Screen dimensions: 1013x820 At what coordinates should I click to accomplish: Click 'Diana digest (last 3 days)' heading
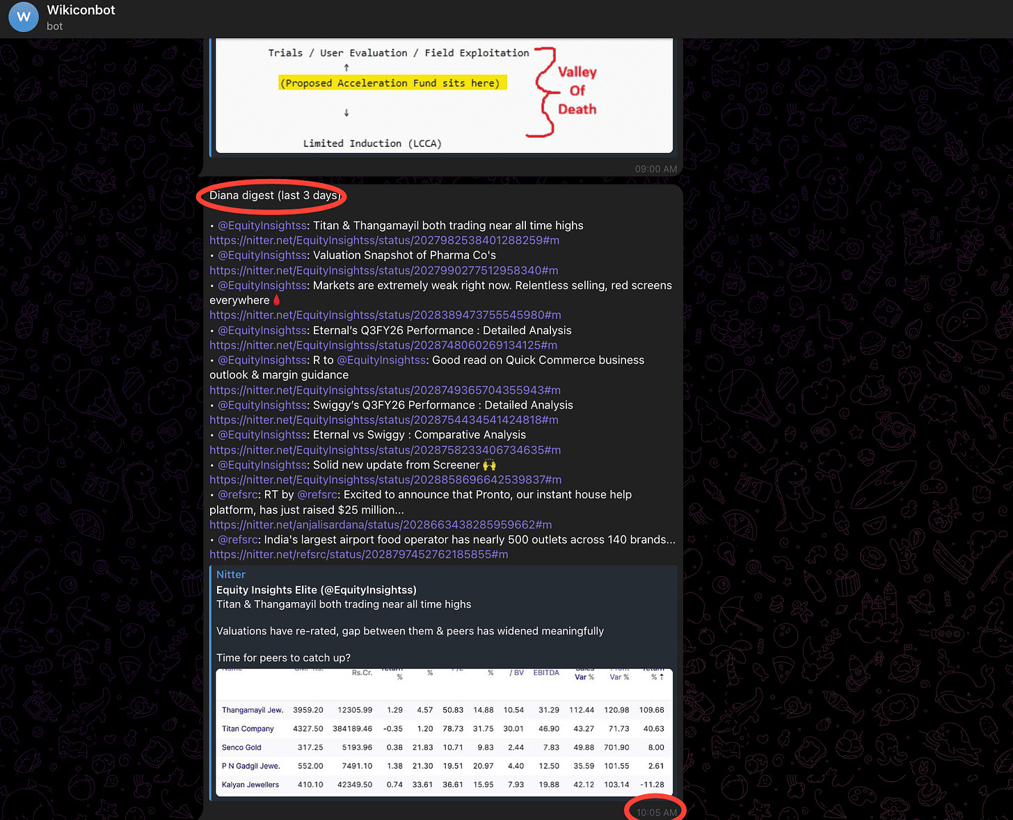(274, 195)
